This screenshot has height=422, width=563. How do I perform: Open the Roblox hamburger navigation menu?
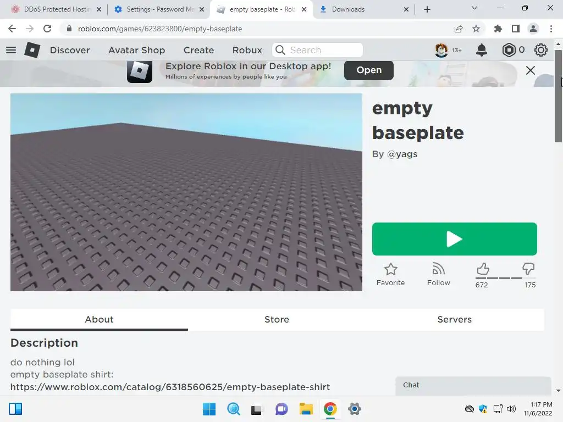click(11, 50)
